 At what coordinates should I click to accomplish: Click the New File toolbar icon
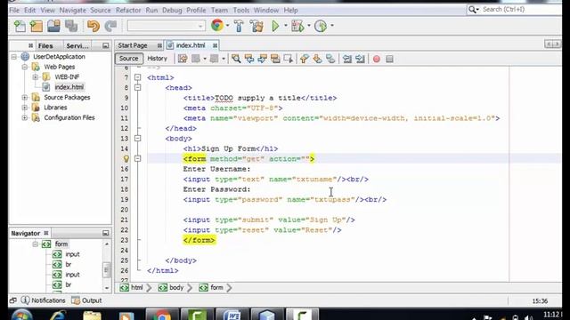click(20, 26)
